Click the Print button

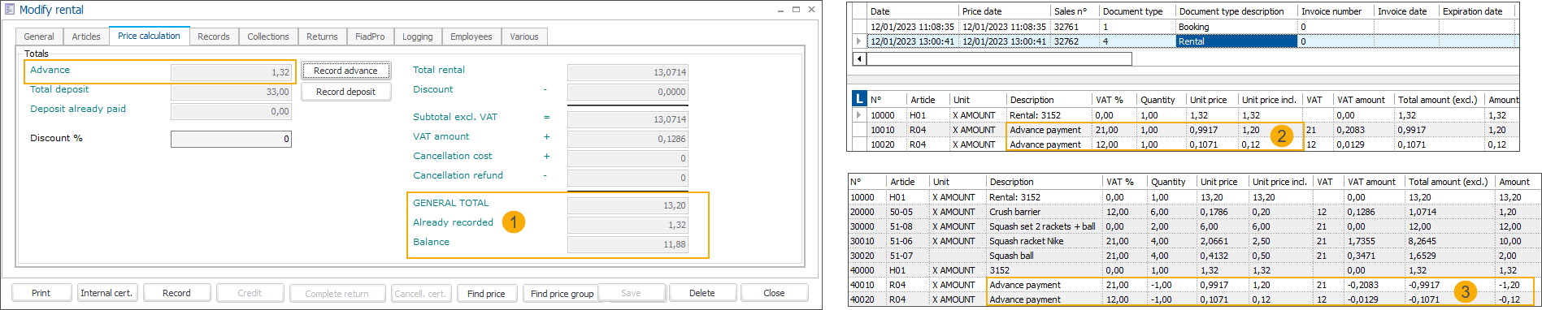(41, 293)
